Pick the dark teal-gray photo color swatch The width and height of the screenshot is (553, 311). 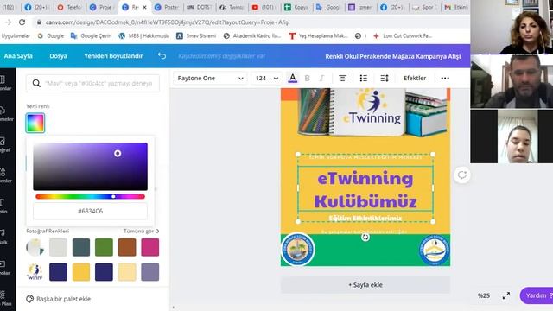pos(81,247)
